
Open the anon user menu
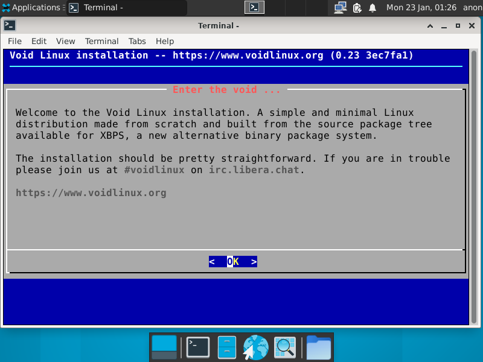[473, 7]
